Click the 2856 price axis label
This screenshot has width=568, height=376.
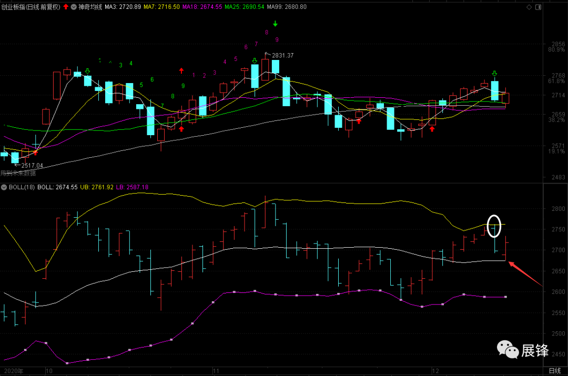558,44
